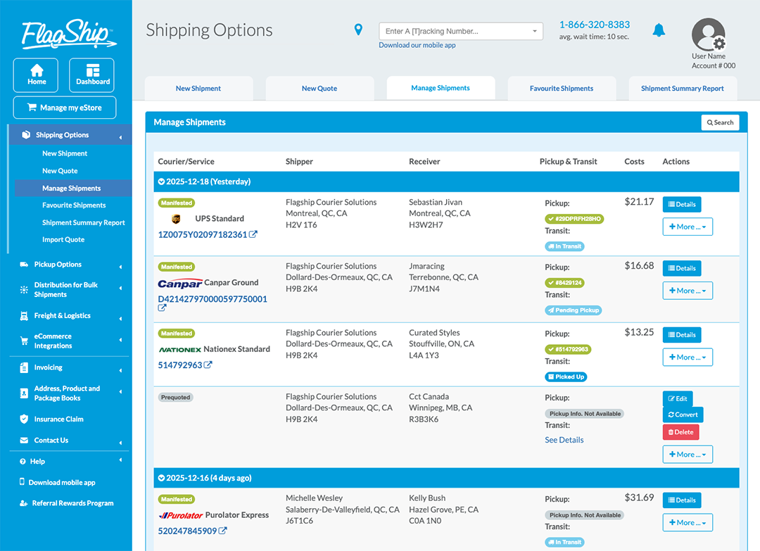Open the user profile avatar
The width and height of the screenshot is (760, 551).
pos(709,33)
